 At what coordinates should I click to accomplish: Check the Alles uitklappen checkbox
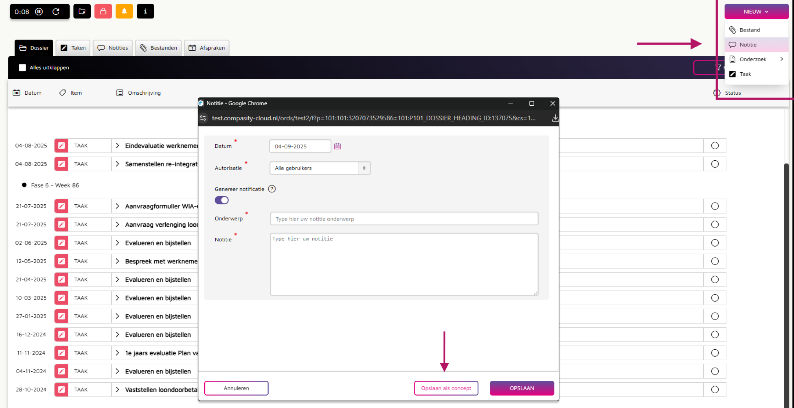coord(22,68)
